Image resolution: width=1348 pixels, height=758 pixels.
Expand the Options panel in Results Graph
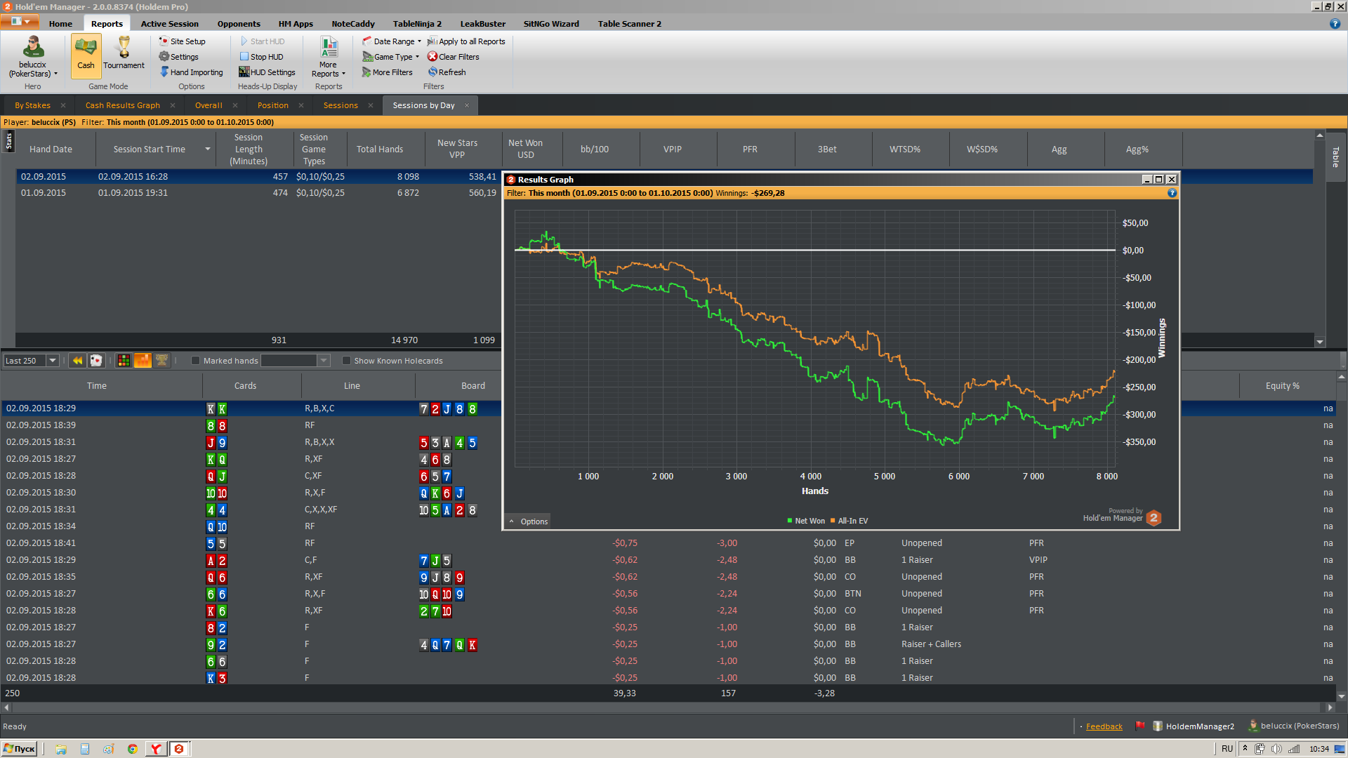click(x=529, y=521)
